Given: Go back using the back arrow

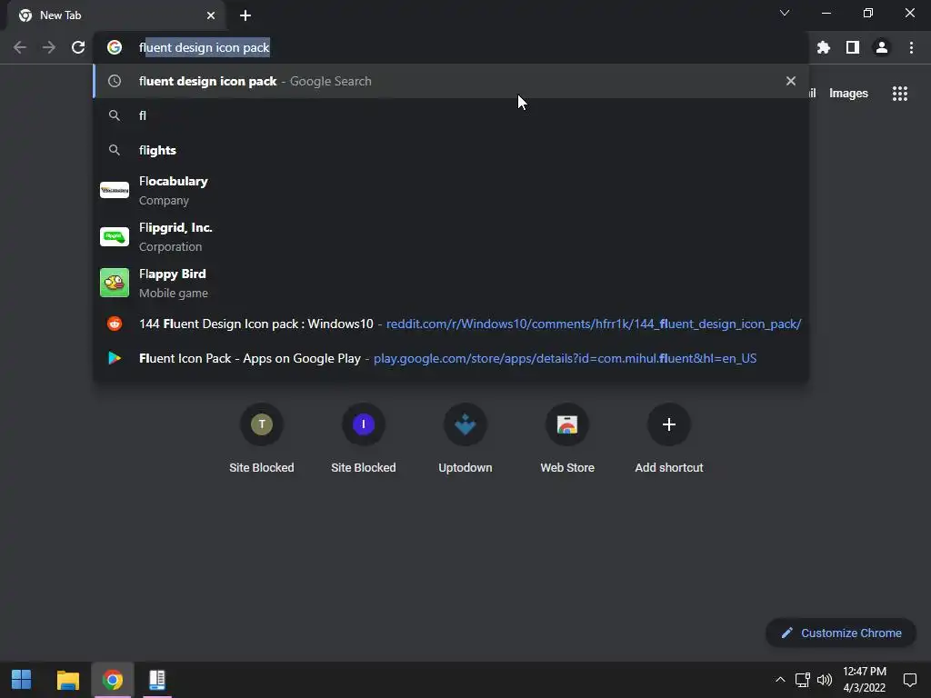Looking at the screenshot, I should (x=20, y=47).
